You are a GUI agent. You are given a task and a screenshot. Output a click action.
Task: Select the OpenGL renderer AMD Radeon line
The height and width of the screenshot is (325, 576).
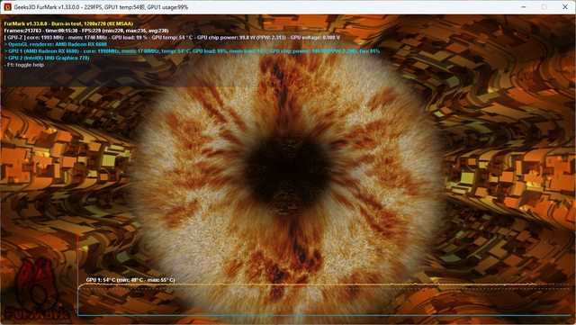56,44
